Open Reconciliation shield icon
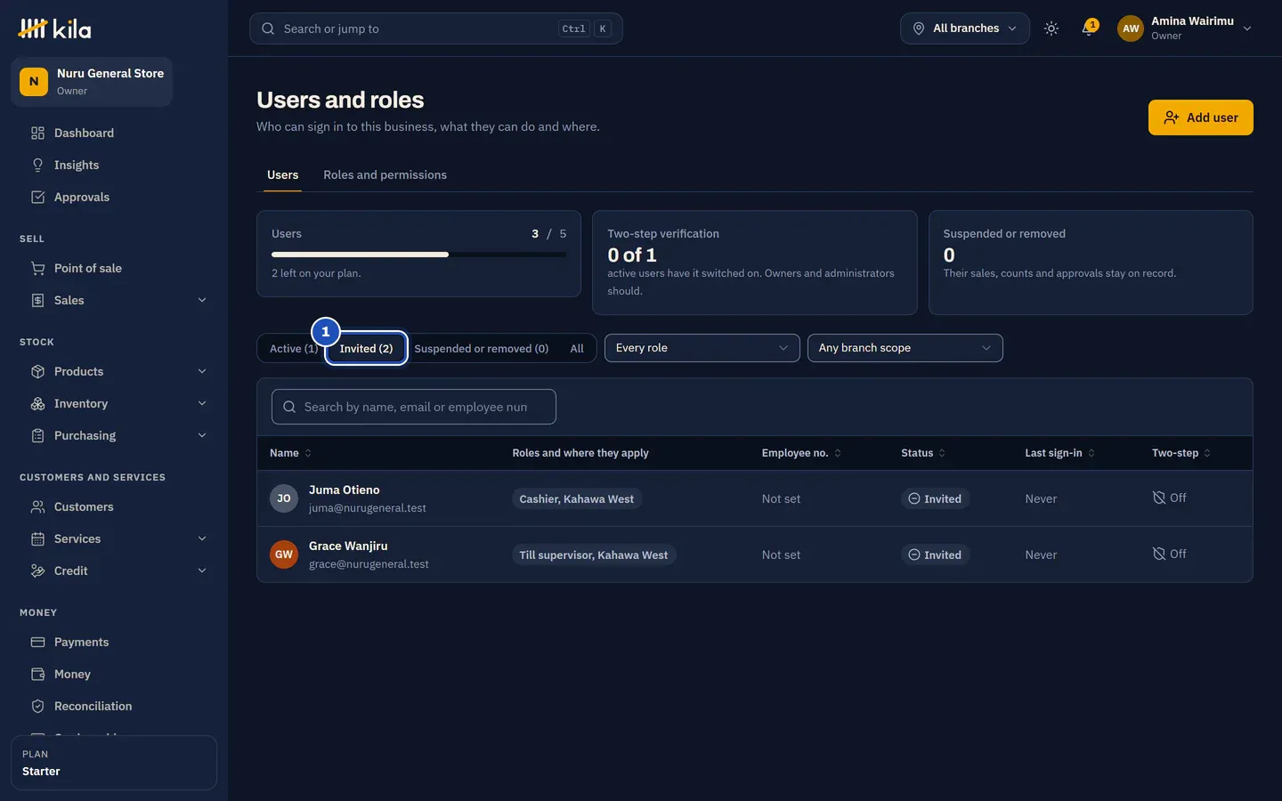This screenshot has width=1282, height=801. [37, 707]
